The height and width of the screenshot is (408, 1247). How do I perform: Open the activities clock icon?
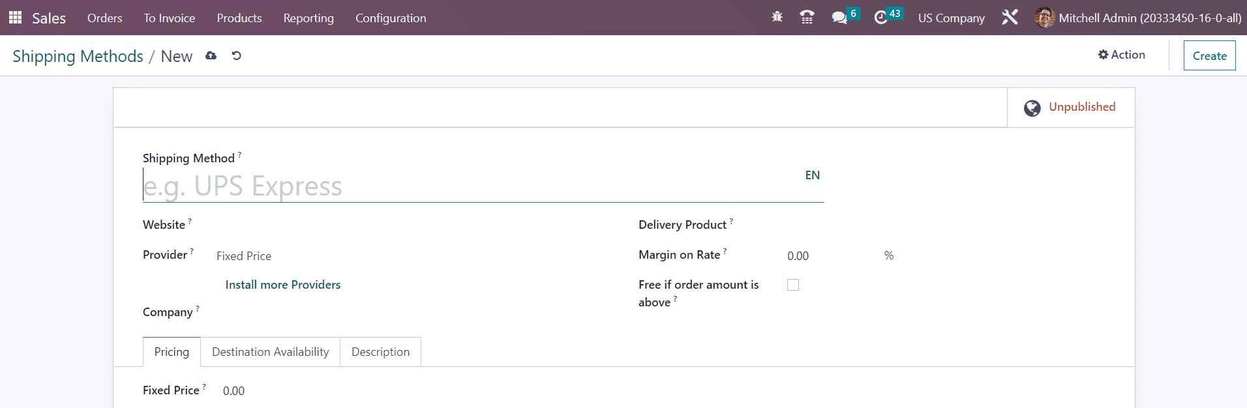(x=881, y=18)
